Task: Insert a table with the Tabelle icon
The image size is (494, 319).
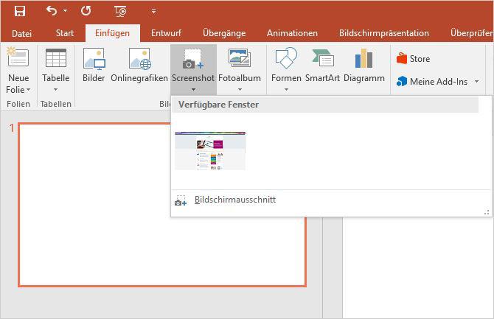Action: click(x=56, y=58)
